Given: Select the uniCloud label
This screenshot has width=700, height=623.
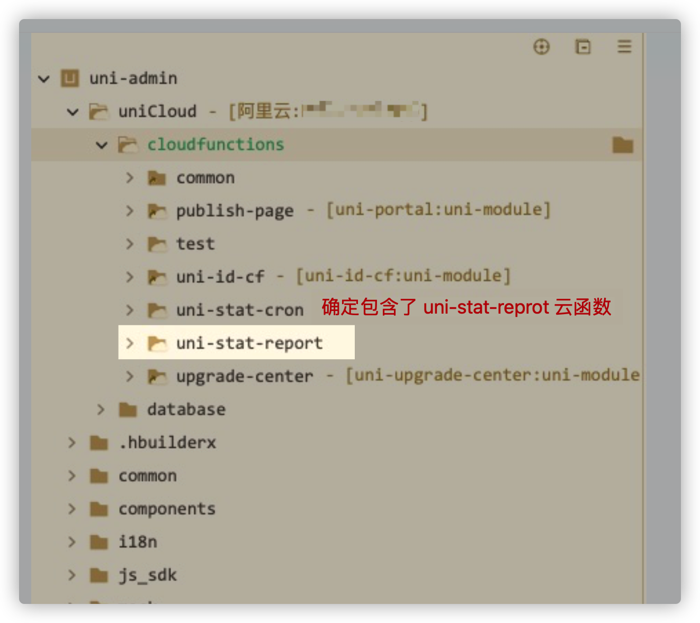Looking at the screenshot, I should click(x=157, y=111).
